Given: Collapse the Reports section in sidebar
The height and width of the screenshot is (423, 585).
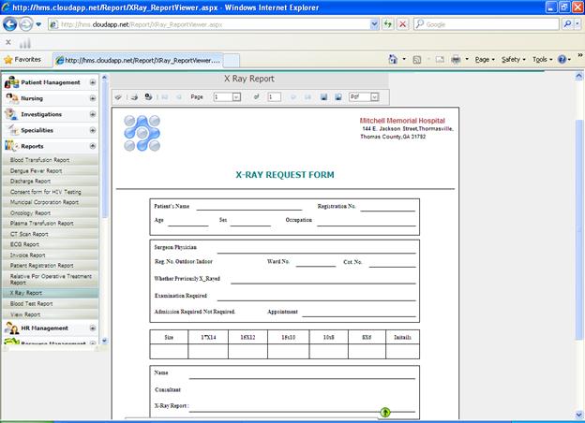Looking at the screenshot, I should [x=92, y=146].
